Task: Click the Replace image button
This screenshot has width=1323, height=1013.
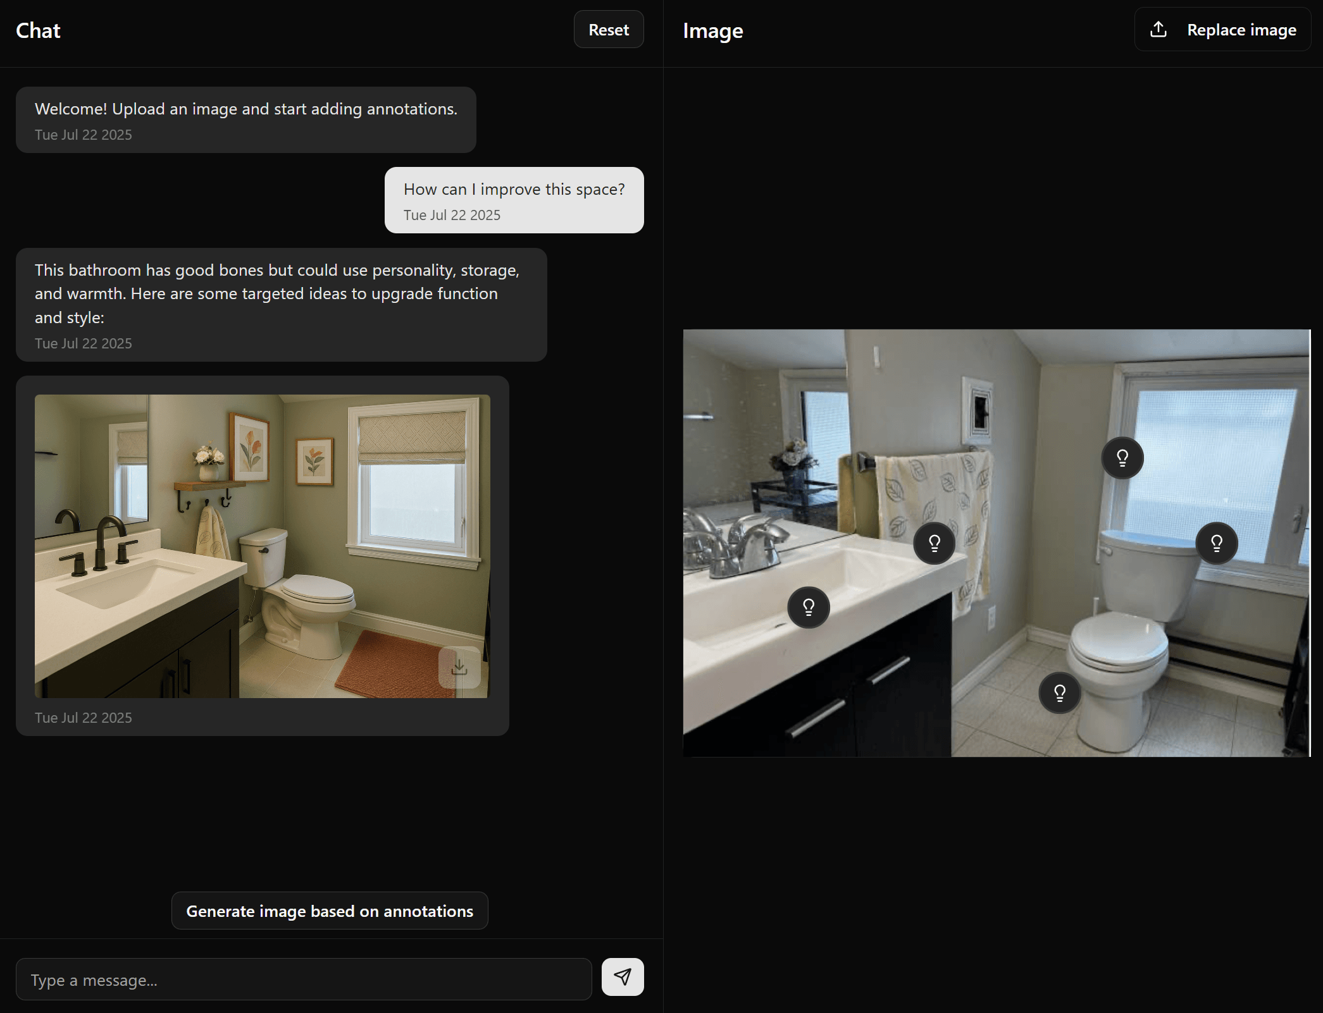Action: (x=1222, y=30)
